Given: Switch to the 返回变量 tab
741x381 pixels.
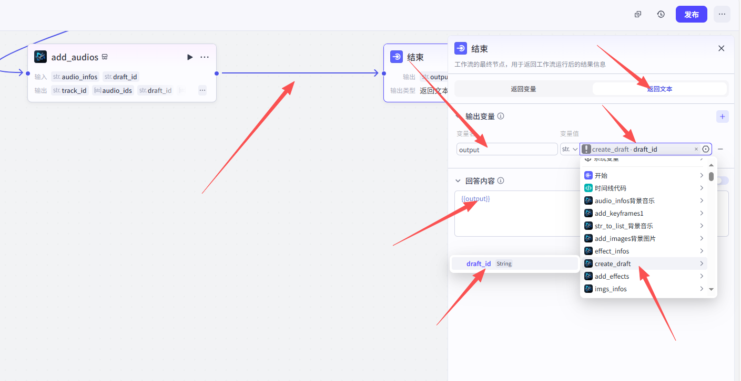Looking at the screenshot, I should point(523,89).
